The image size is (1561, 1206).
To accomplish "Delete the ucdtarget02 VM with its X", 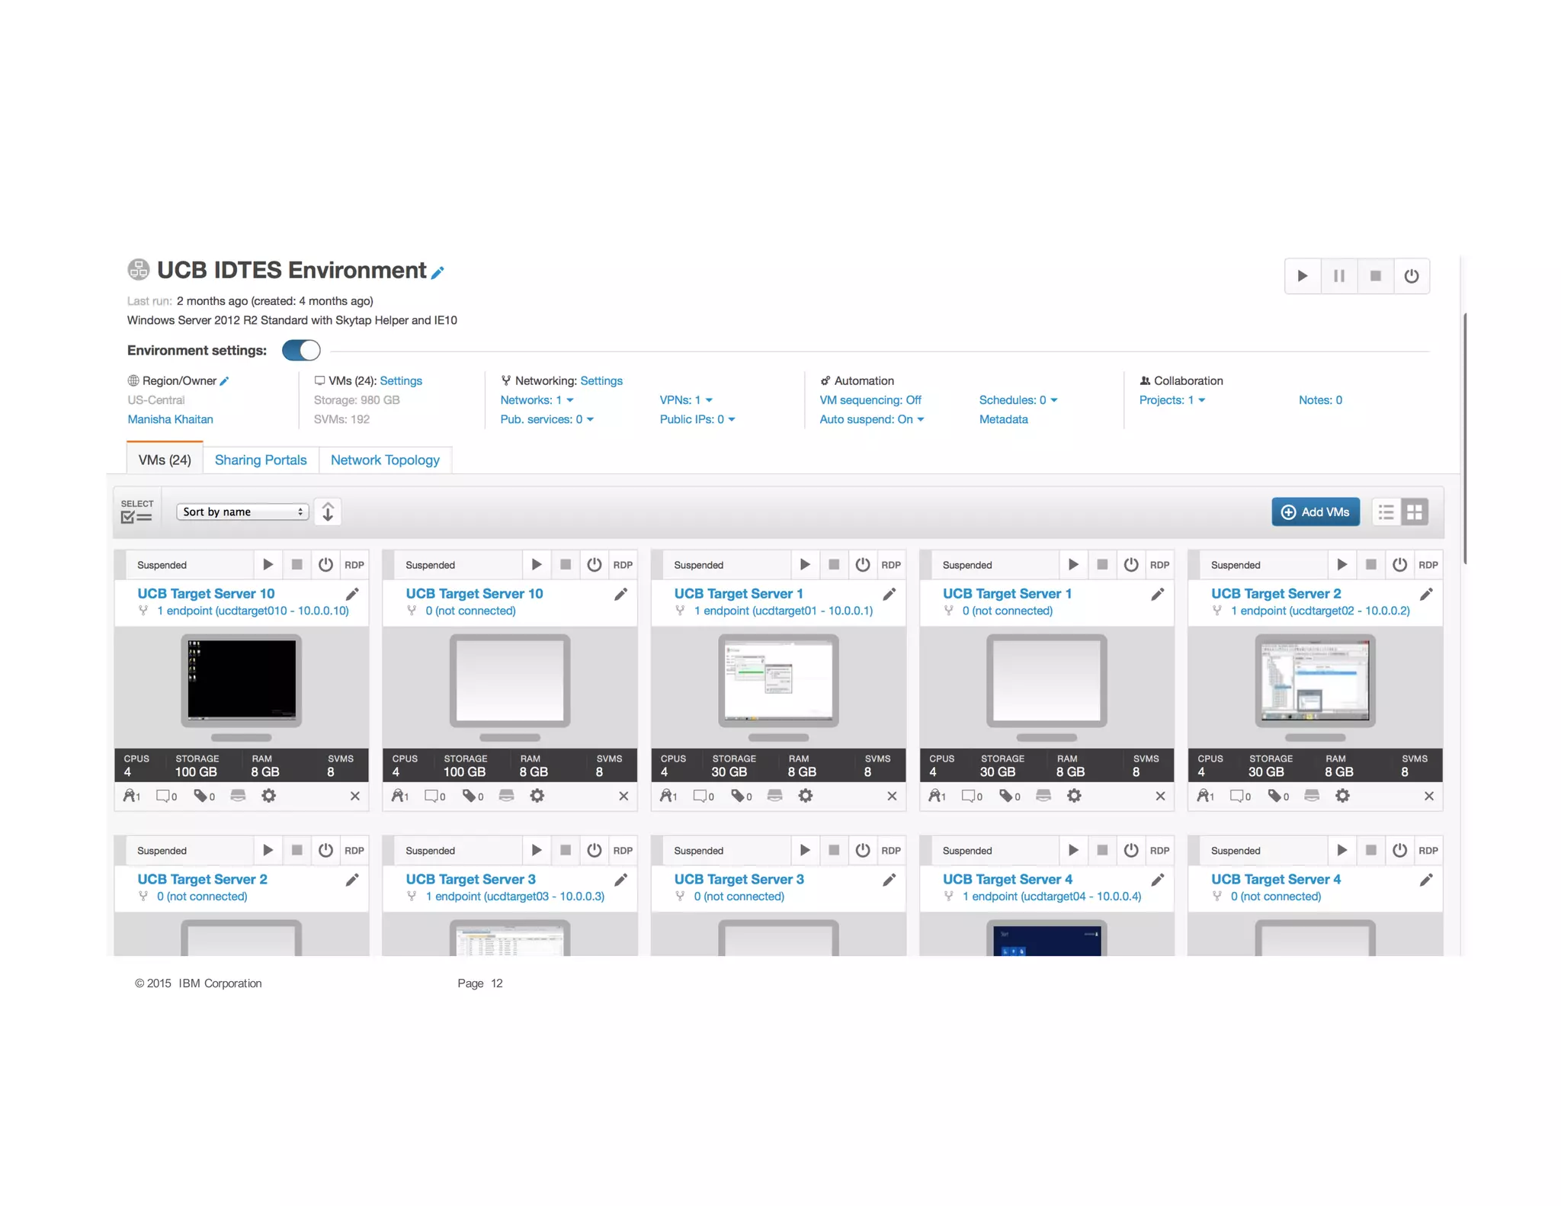I will pyautogui.click(x=1429, y=796).
